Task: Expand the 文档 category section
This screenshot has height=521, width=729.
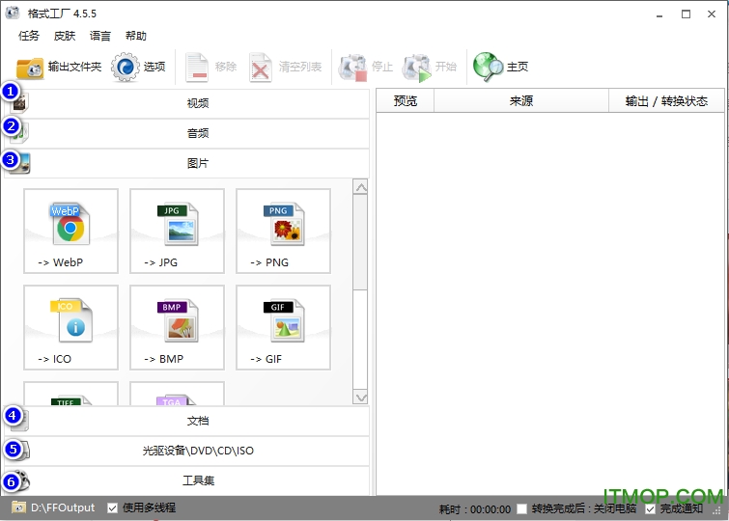Action: pos(197,421)
